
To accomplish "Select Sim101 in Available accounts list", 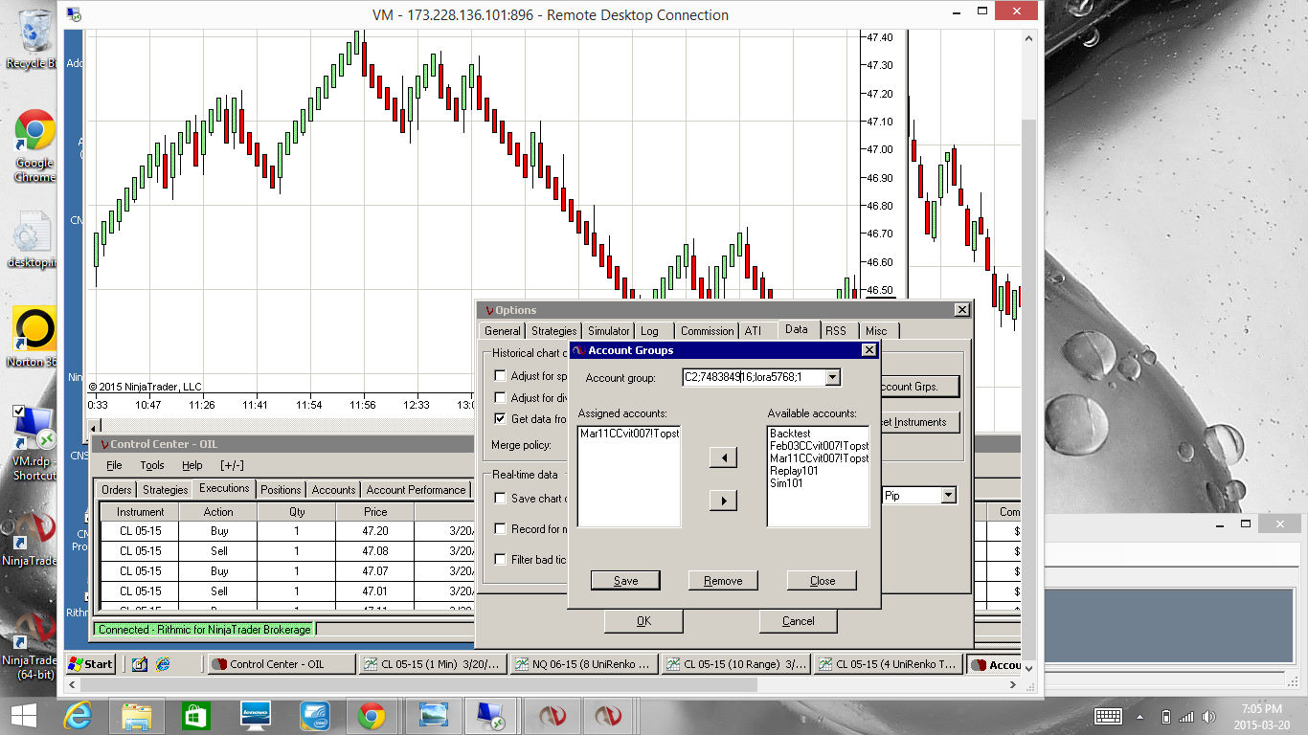I will [785, 483].
